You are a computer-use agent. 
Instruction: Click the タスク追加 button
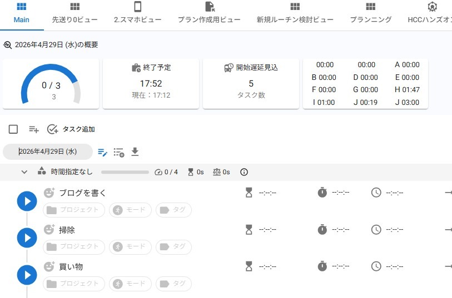[x=71, y=129]
